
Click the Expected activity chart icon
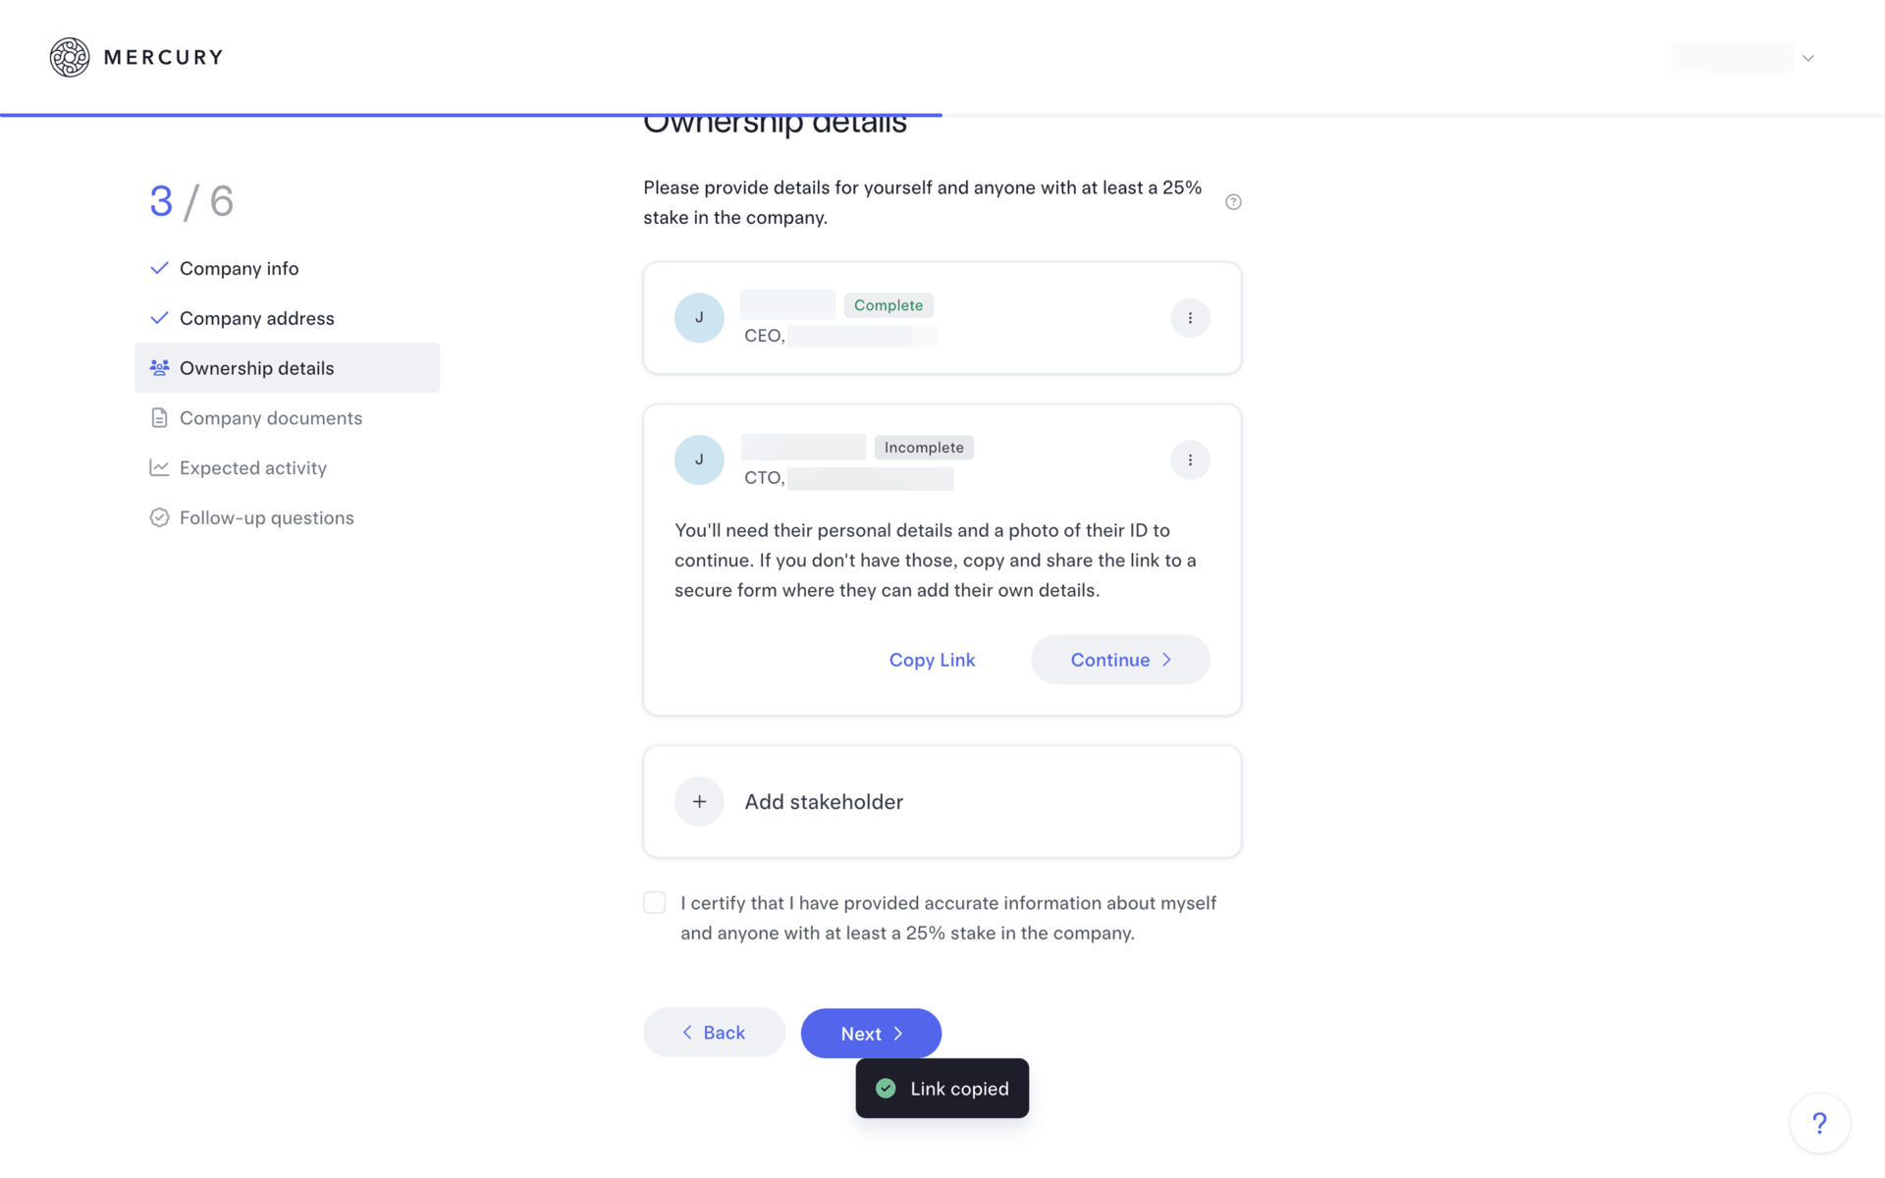(159, 468)
